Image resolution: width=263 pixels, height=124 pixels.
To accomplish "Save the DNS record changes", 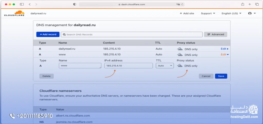I will [221, 76].
